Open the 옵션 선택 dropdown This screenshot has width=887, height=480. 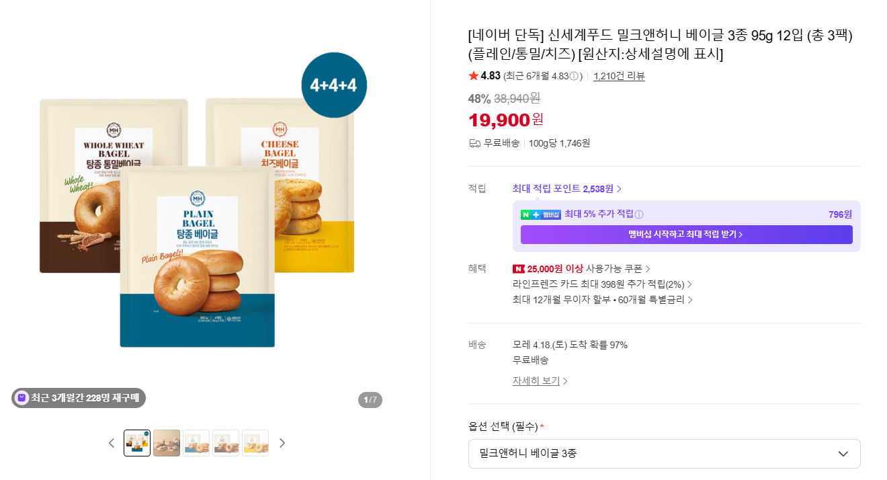664,454
